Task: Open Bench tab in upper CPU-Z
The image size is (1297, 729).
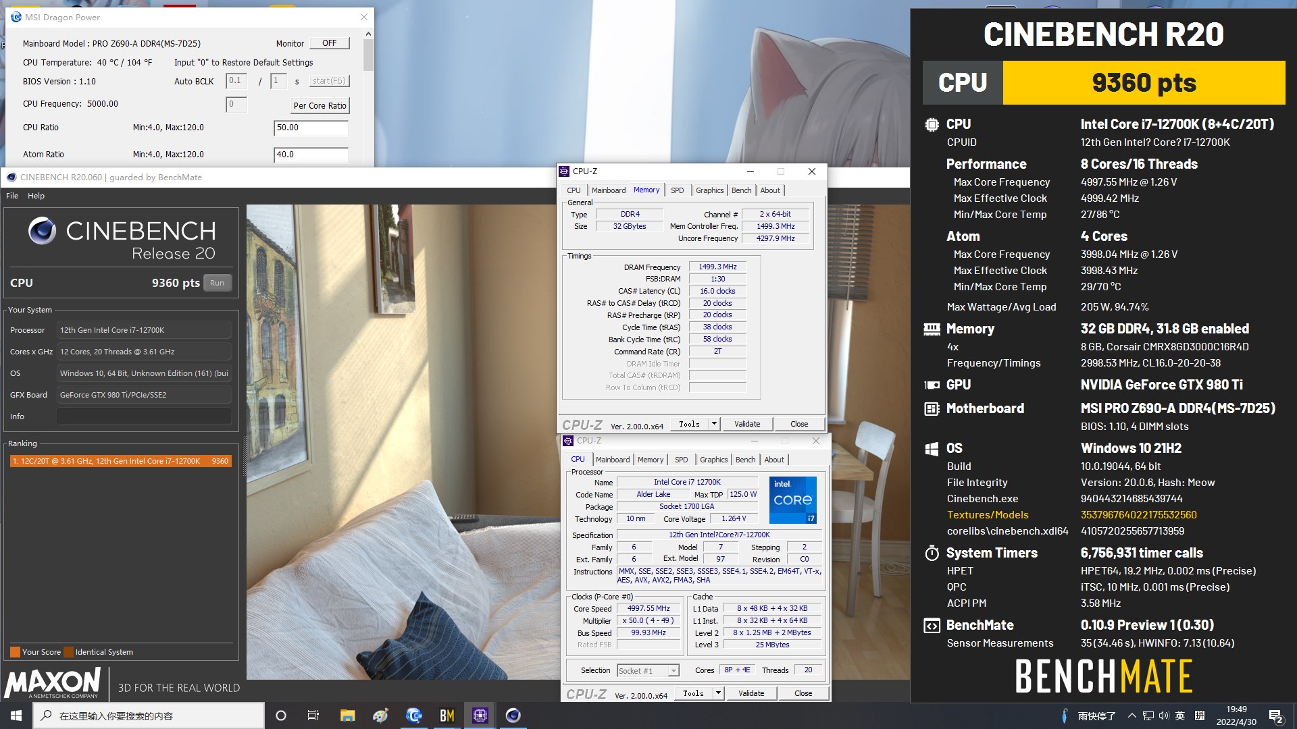Action: point(741,190)
